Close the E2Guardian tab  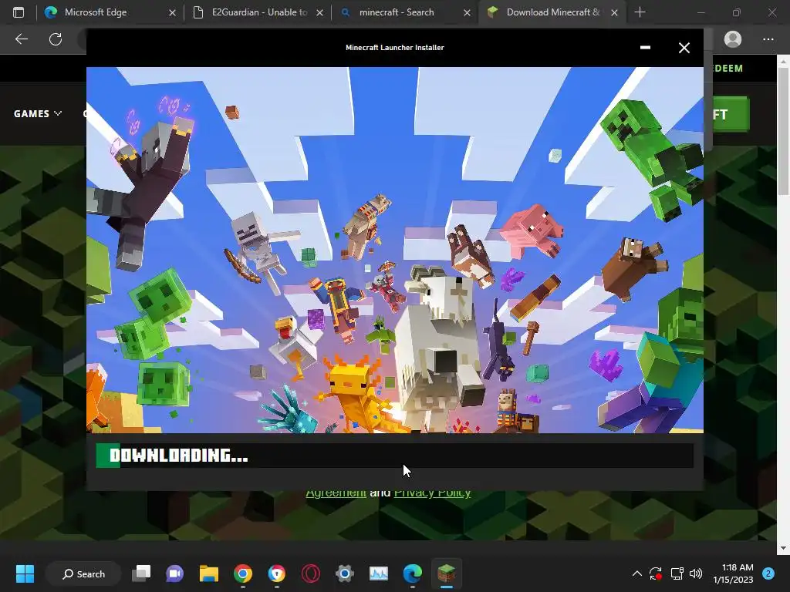pyautogui.click(x=319, y=12)
